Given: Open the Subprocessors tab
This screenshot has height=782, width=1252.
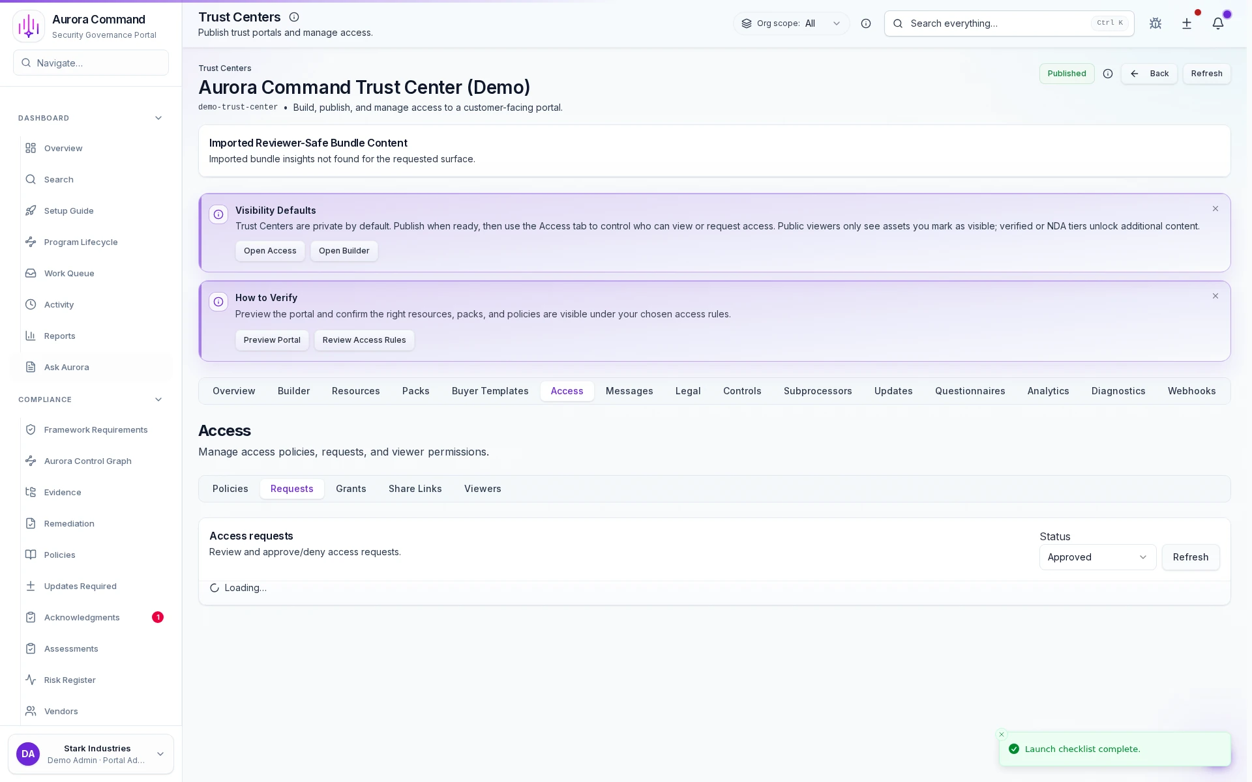Looking at the screenshot, I should coord(817,391).
